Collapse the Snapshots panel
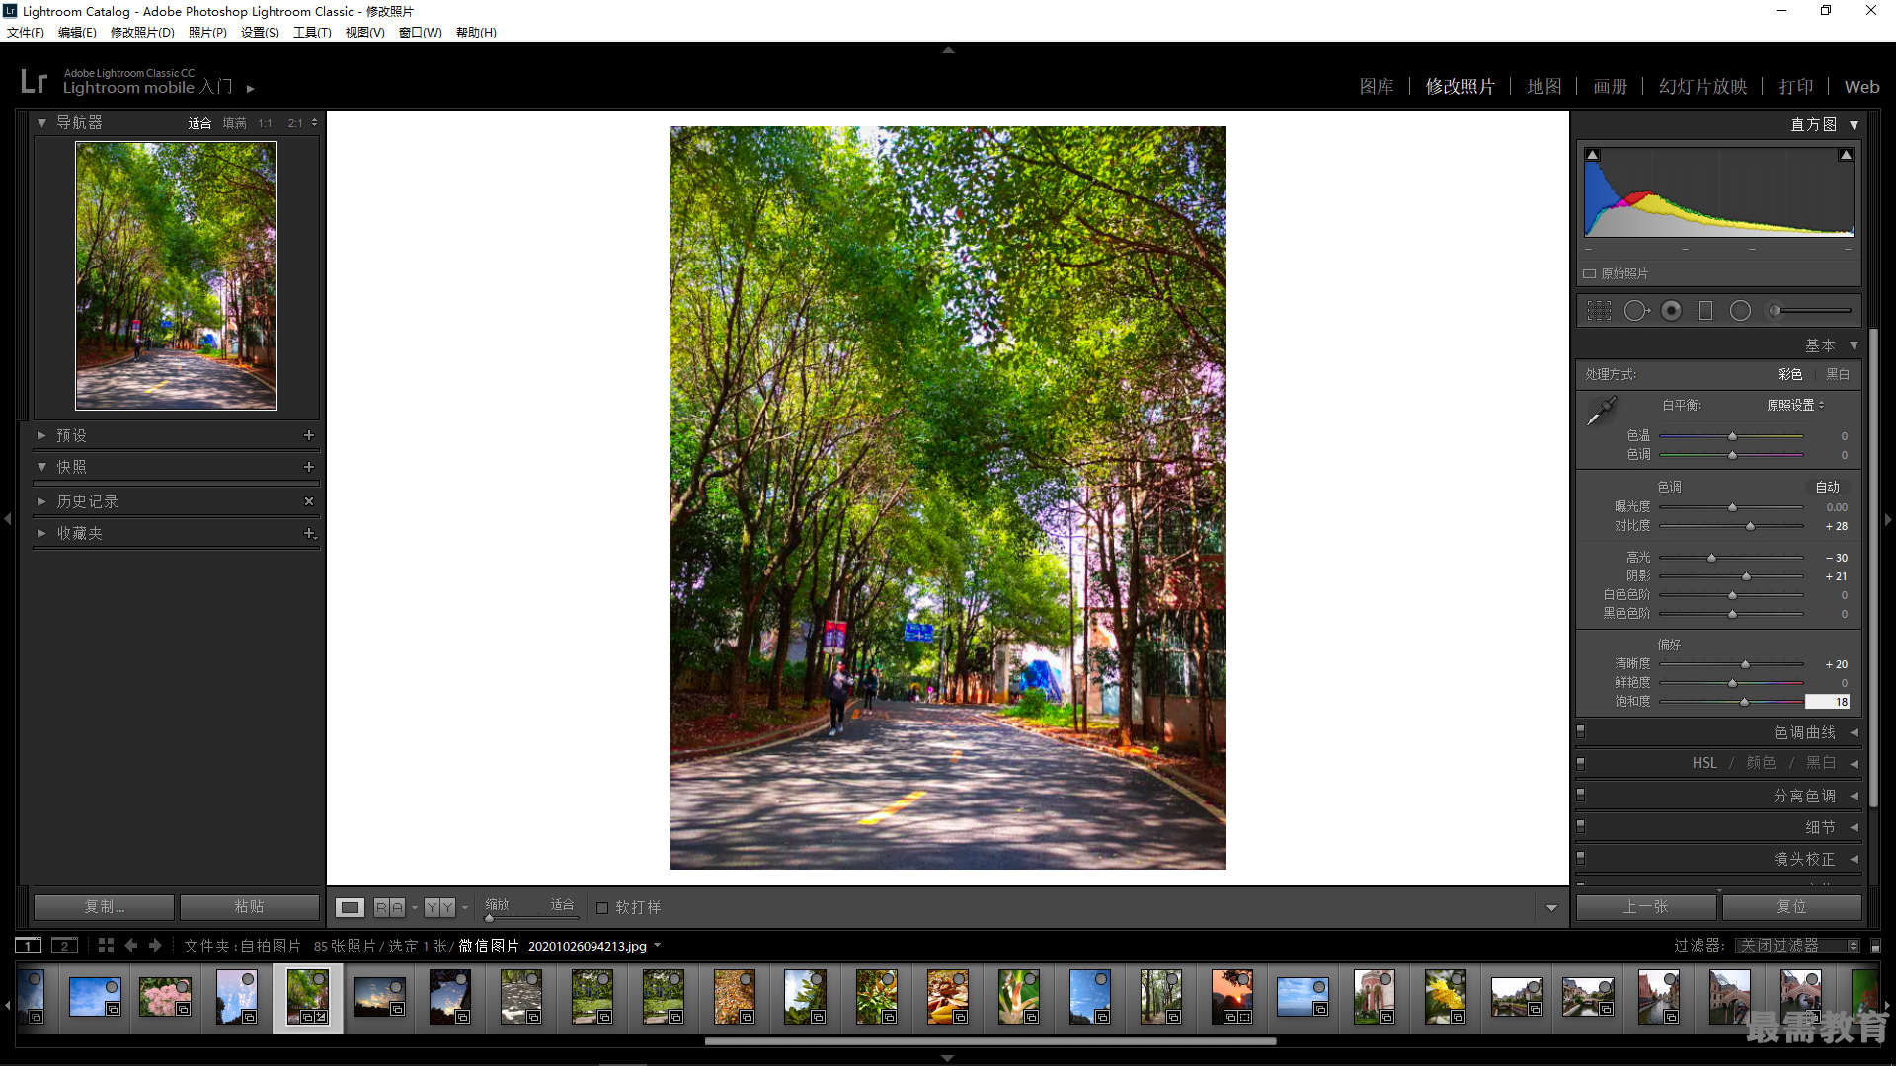Screen dimensions: 1896x1066 41,467
